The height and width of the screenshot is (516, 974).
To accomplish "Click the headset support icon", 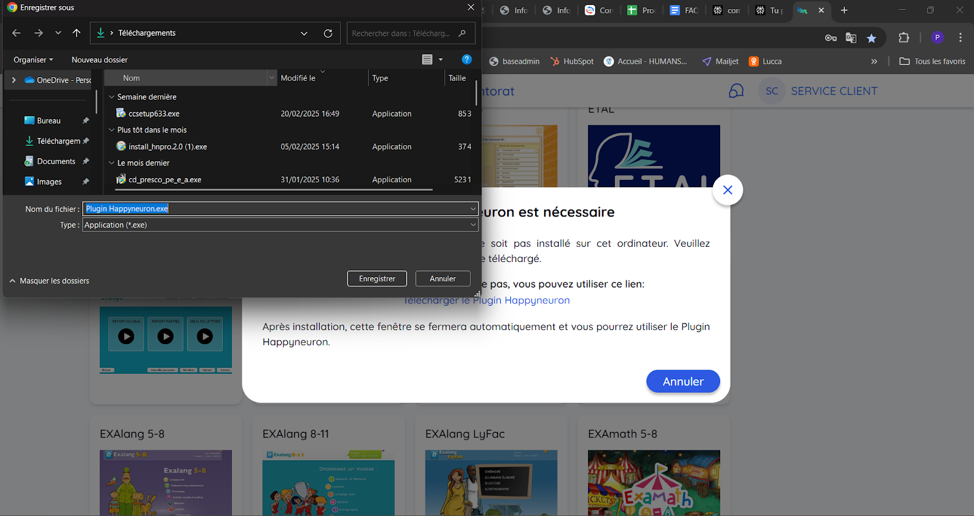I will pyautogui.click(x=736, y=91).
